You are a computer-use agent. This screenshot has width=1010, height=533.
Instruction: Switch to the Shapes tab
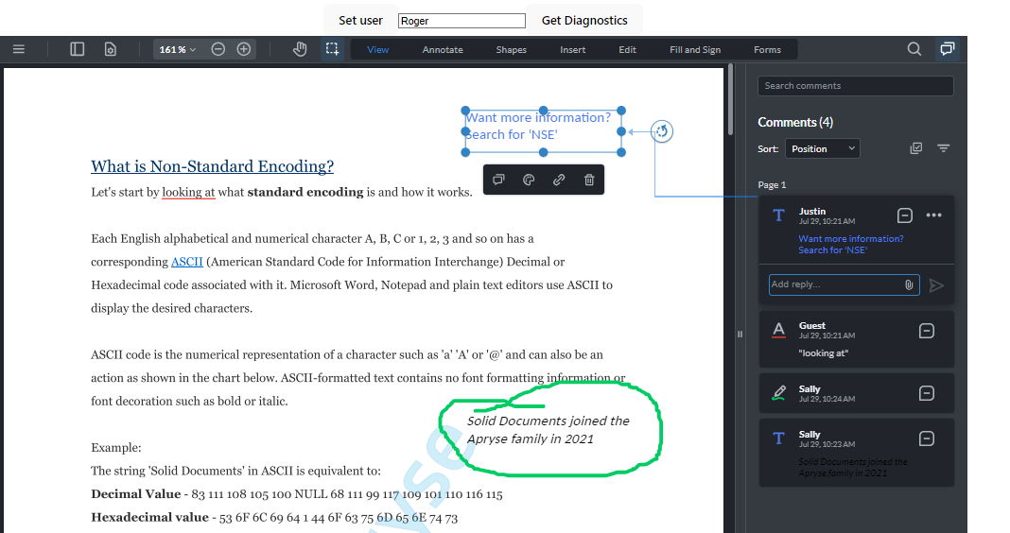[512, 49]
